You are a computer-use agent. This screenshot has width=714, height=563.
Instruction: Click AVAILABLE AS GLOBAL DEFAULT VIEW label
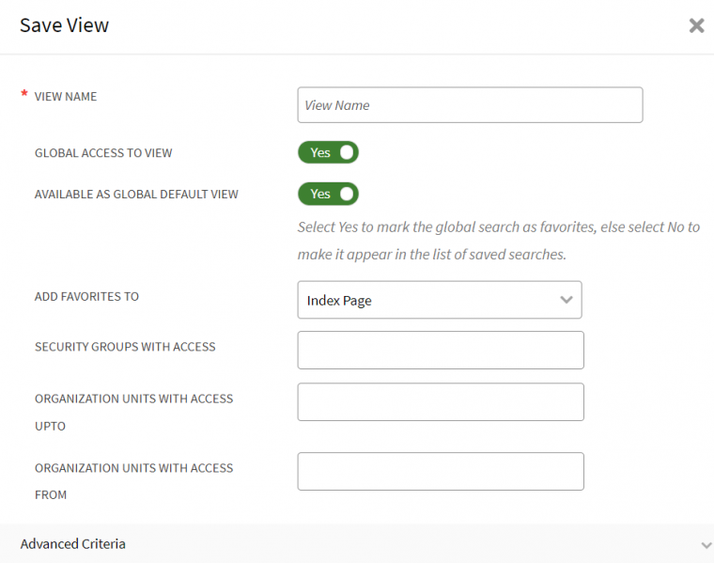[136, 195]
